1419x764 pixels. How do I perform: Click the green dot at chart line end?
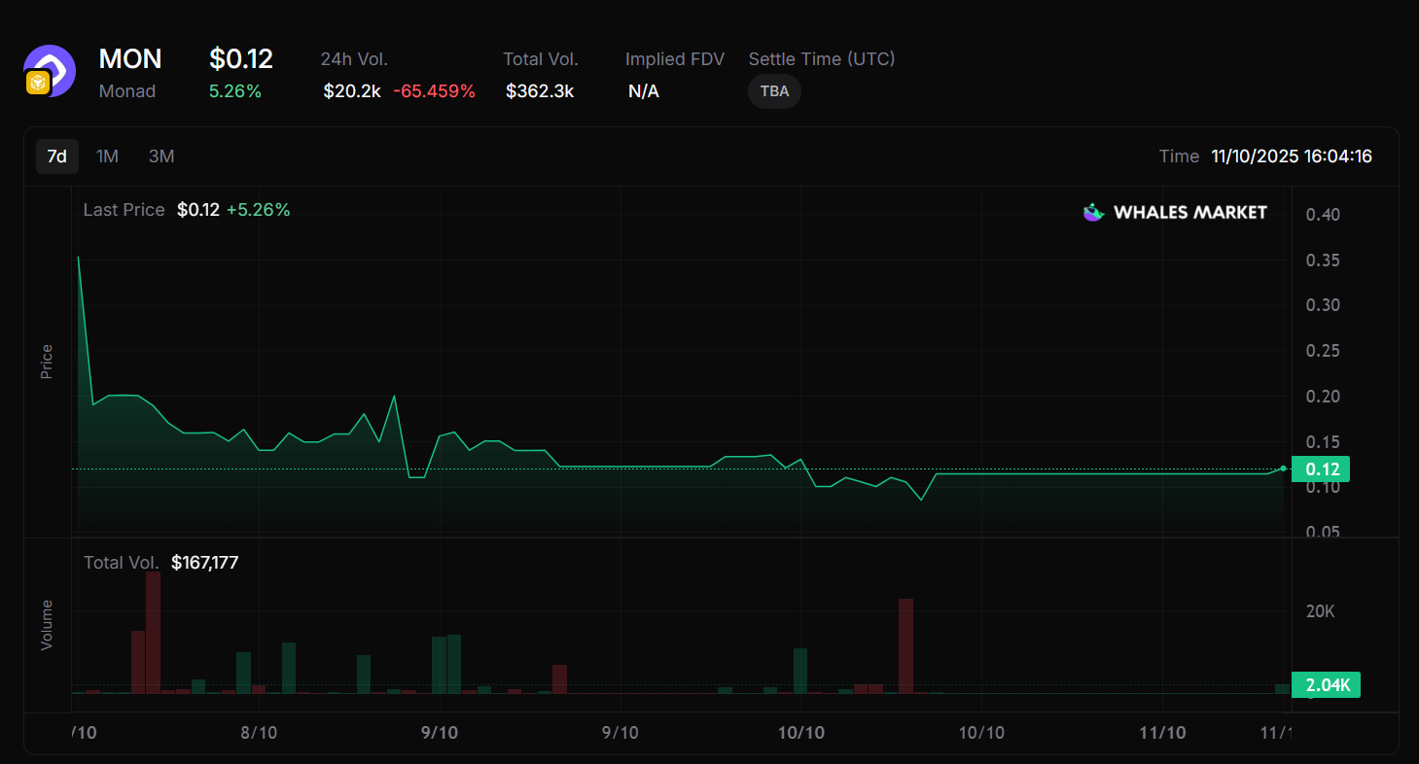pos(1283,469)
